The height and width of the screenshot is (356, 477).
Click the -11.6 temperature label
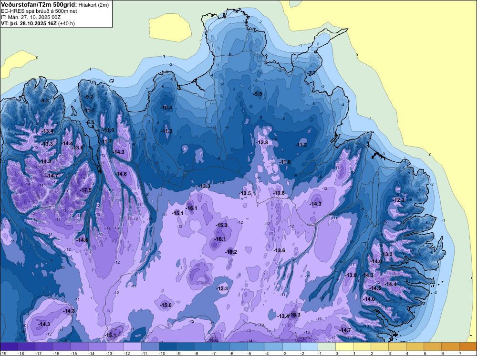[x=285, y=162]
